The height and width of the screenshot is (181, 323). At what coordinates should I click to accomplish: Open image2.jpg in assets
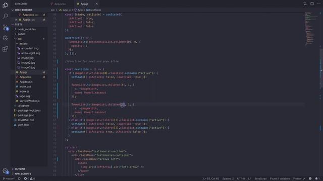28,62
